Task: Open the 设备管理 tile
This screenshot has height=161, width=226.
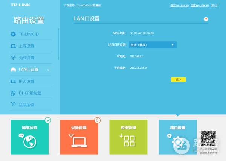Action: [79, 137]
